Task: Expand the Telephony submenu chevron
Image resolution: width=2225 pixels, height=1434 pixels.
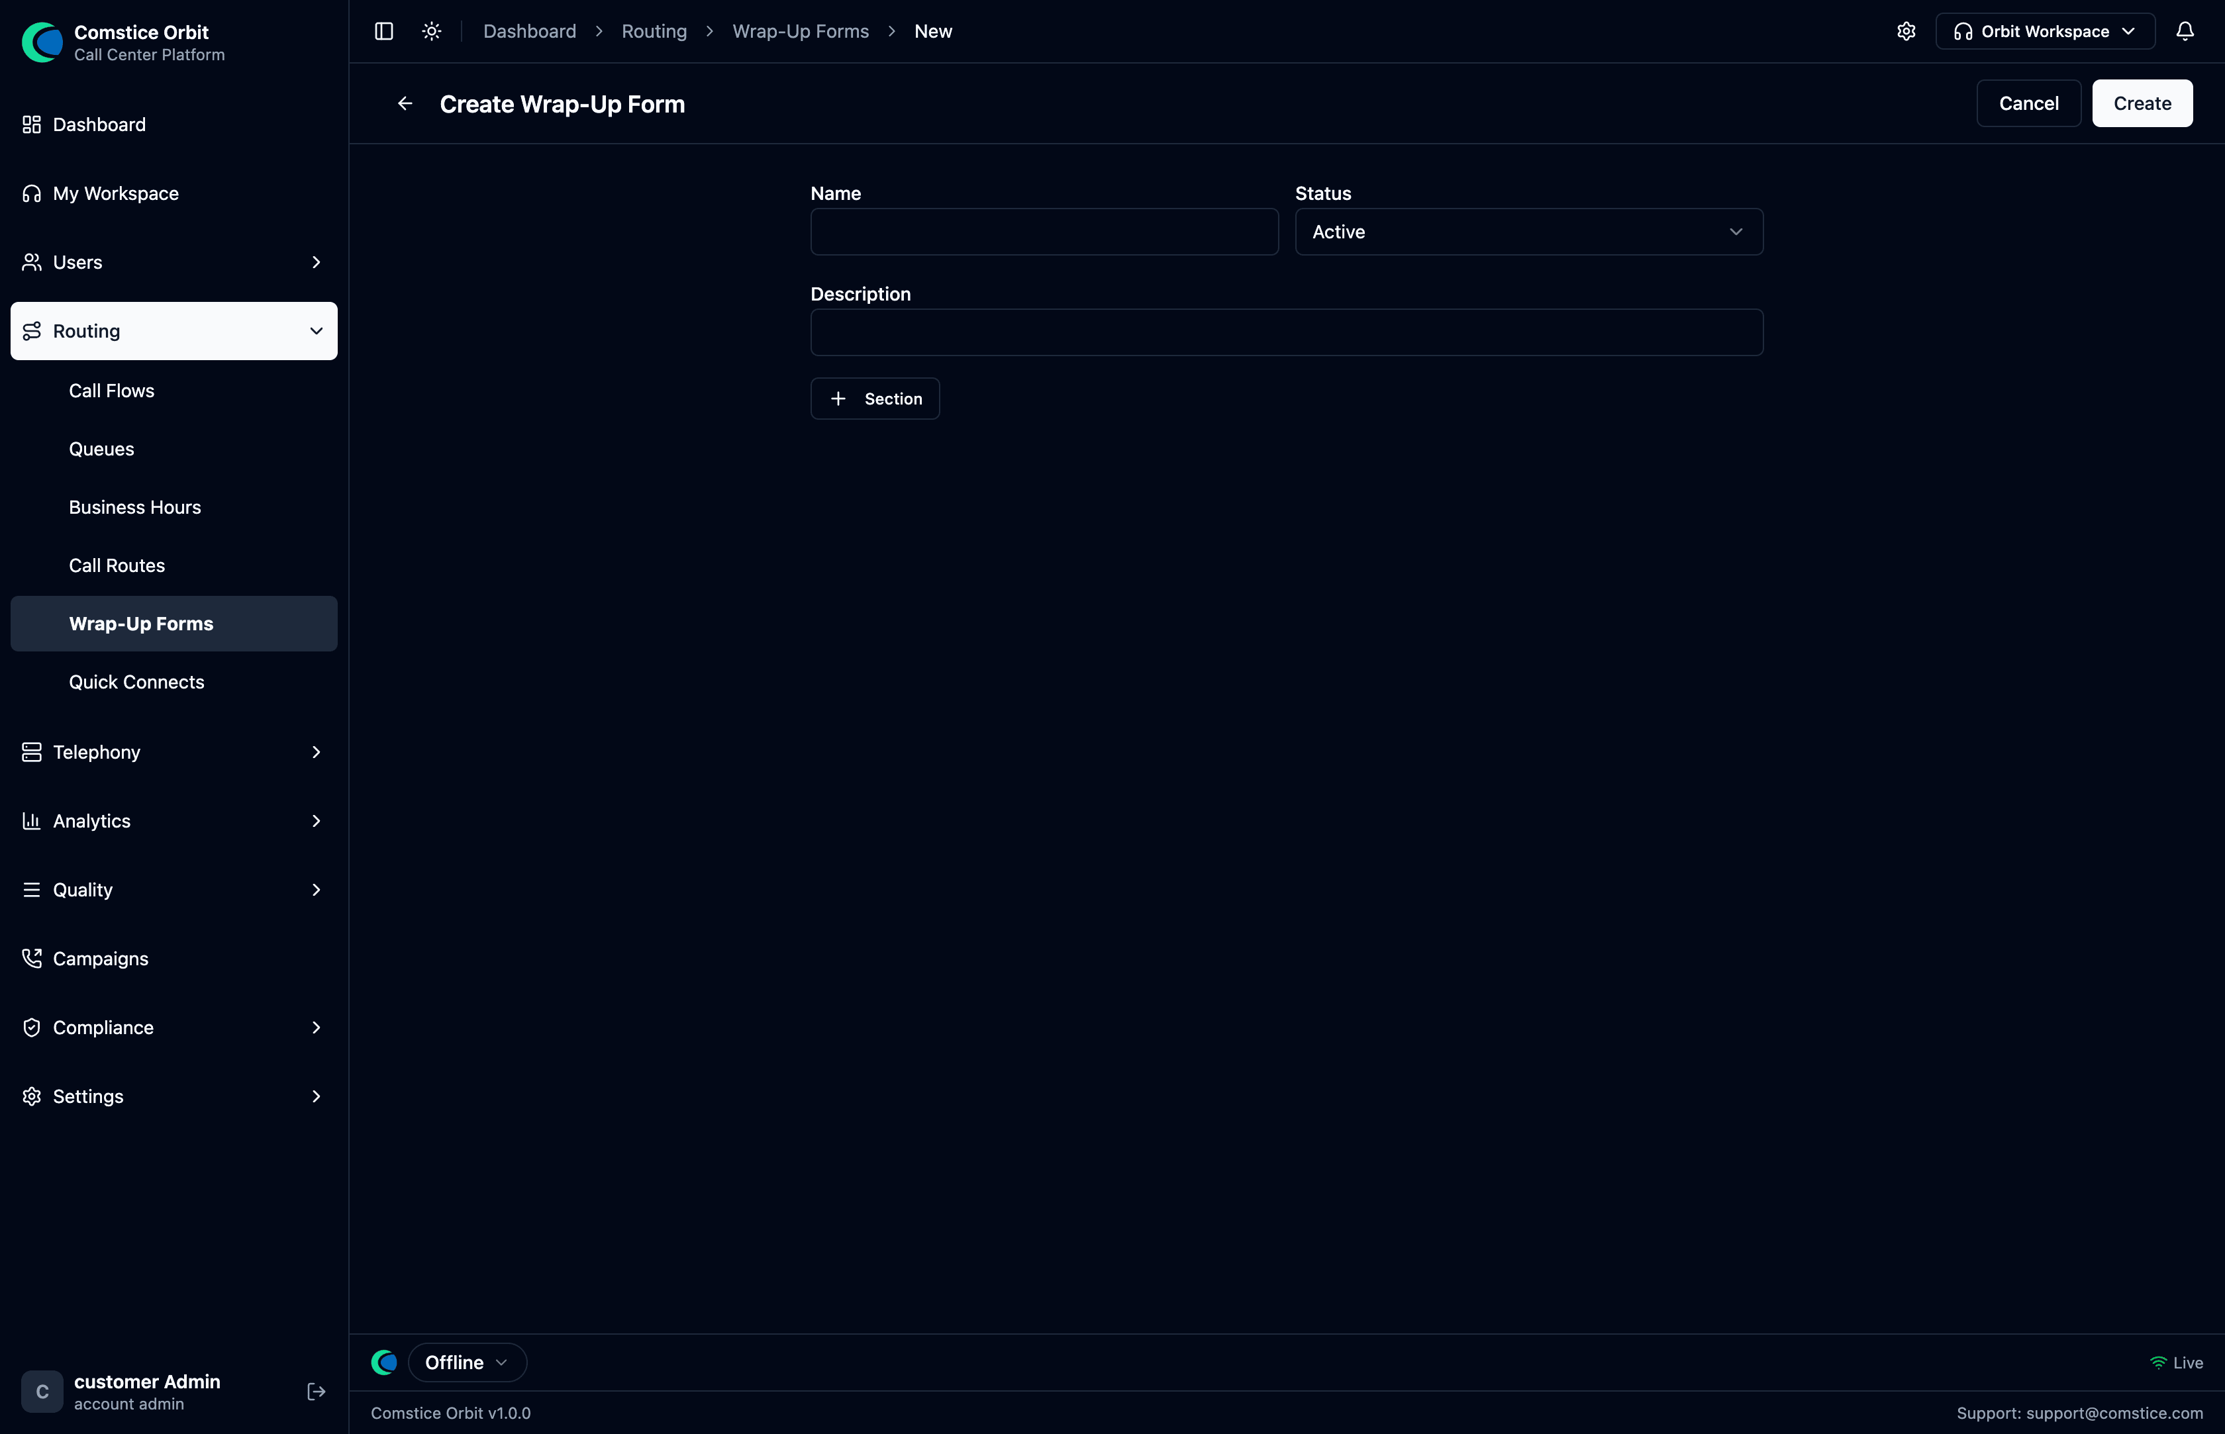Action: click(316, 752)
